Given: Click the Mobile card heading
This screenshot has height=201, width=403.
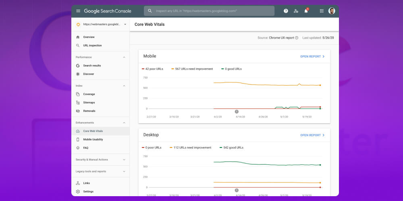Looking at the screenshot, I should click(150, 56).
